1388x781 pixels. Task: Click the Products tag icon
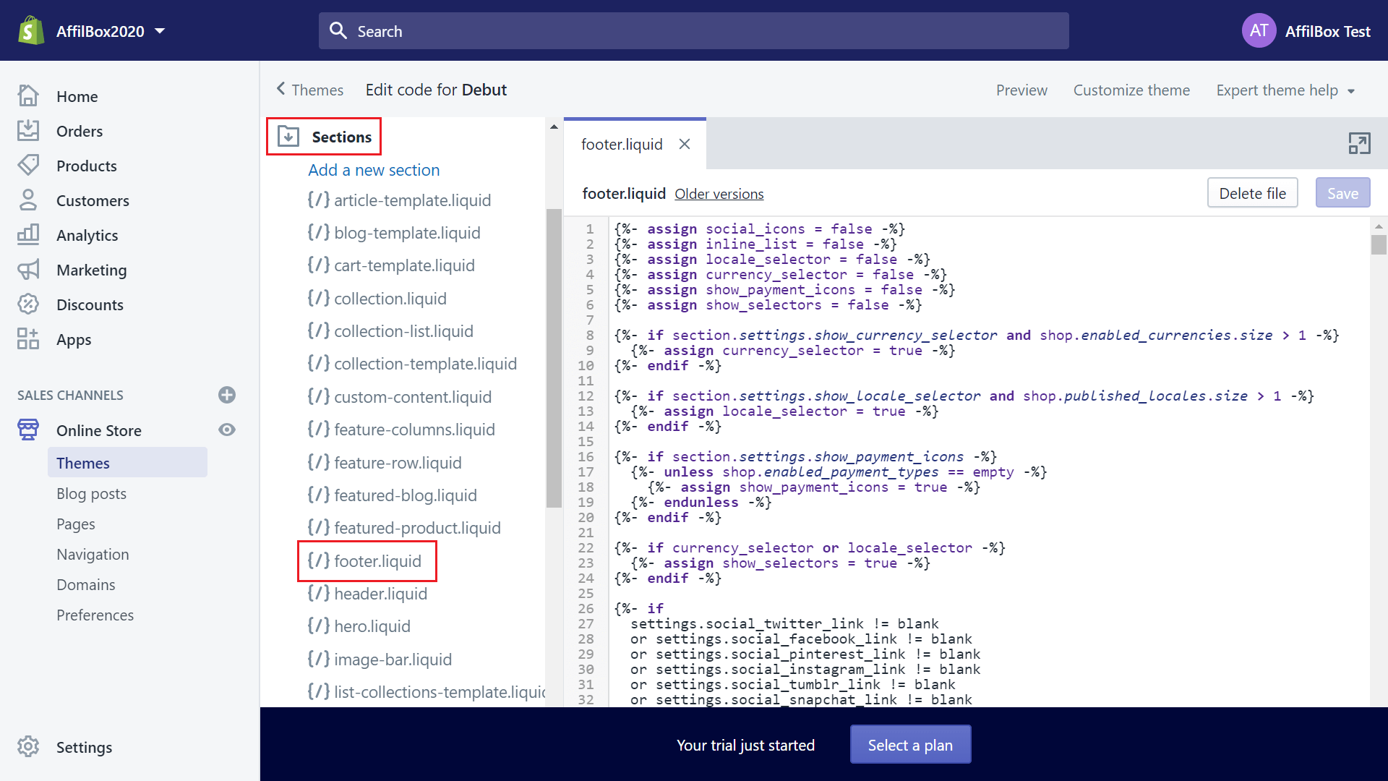28,165
